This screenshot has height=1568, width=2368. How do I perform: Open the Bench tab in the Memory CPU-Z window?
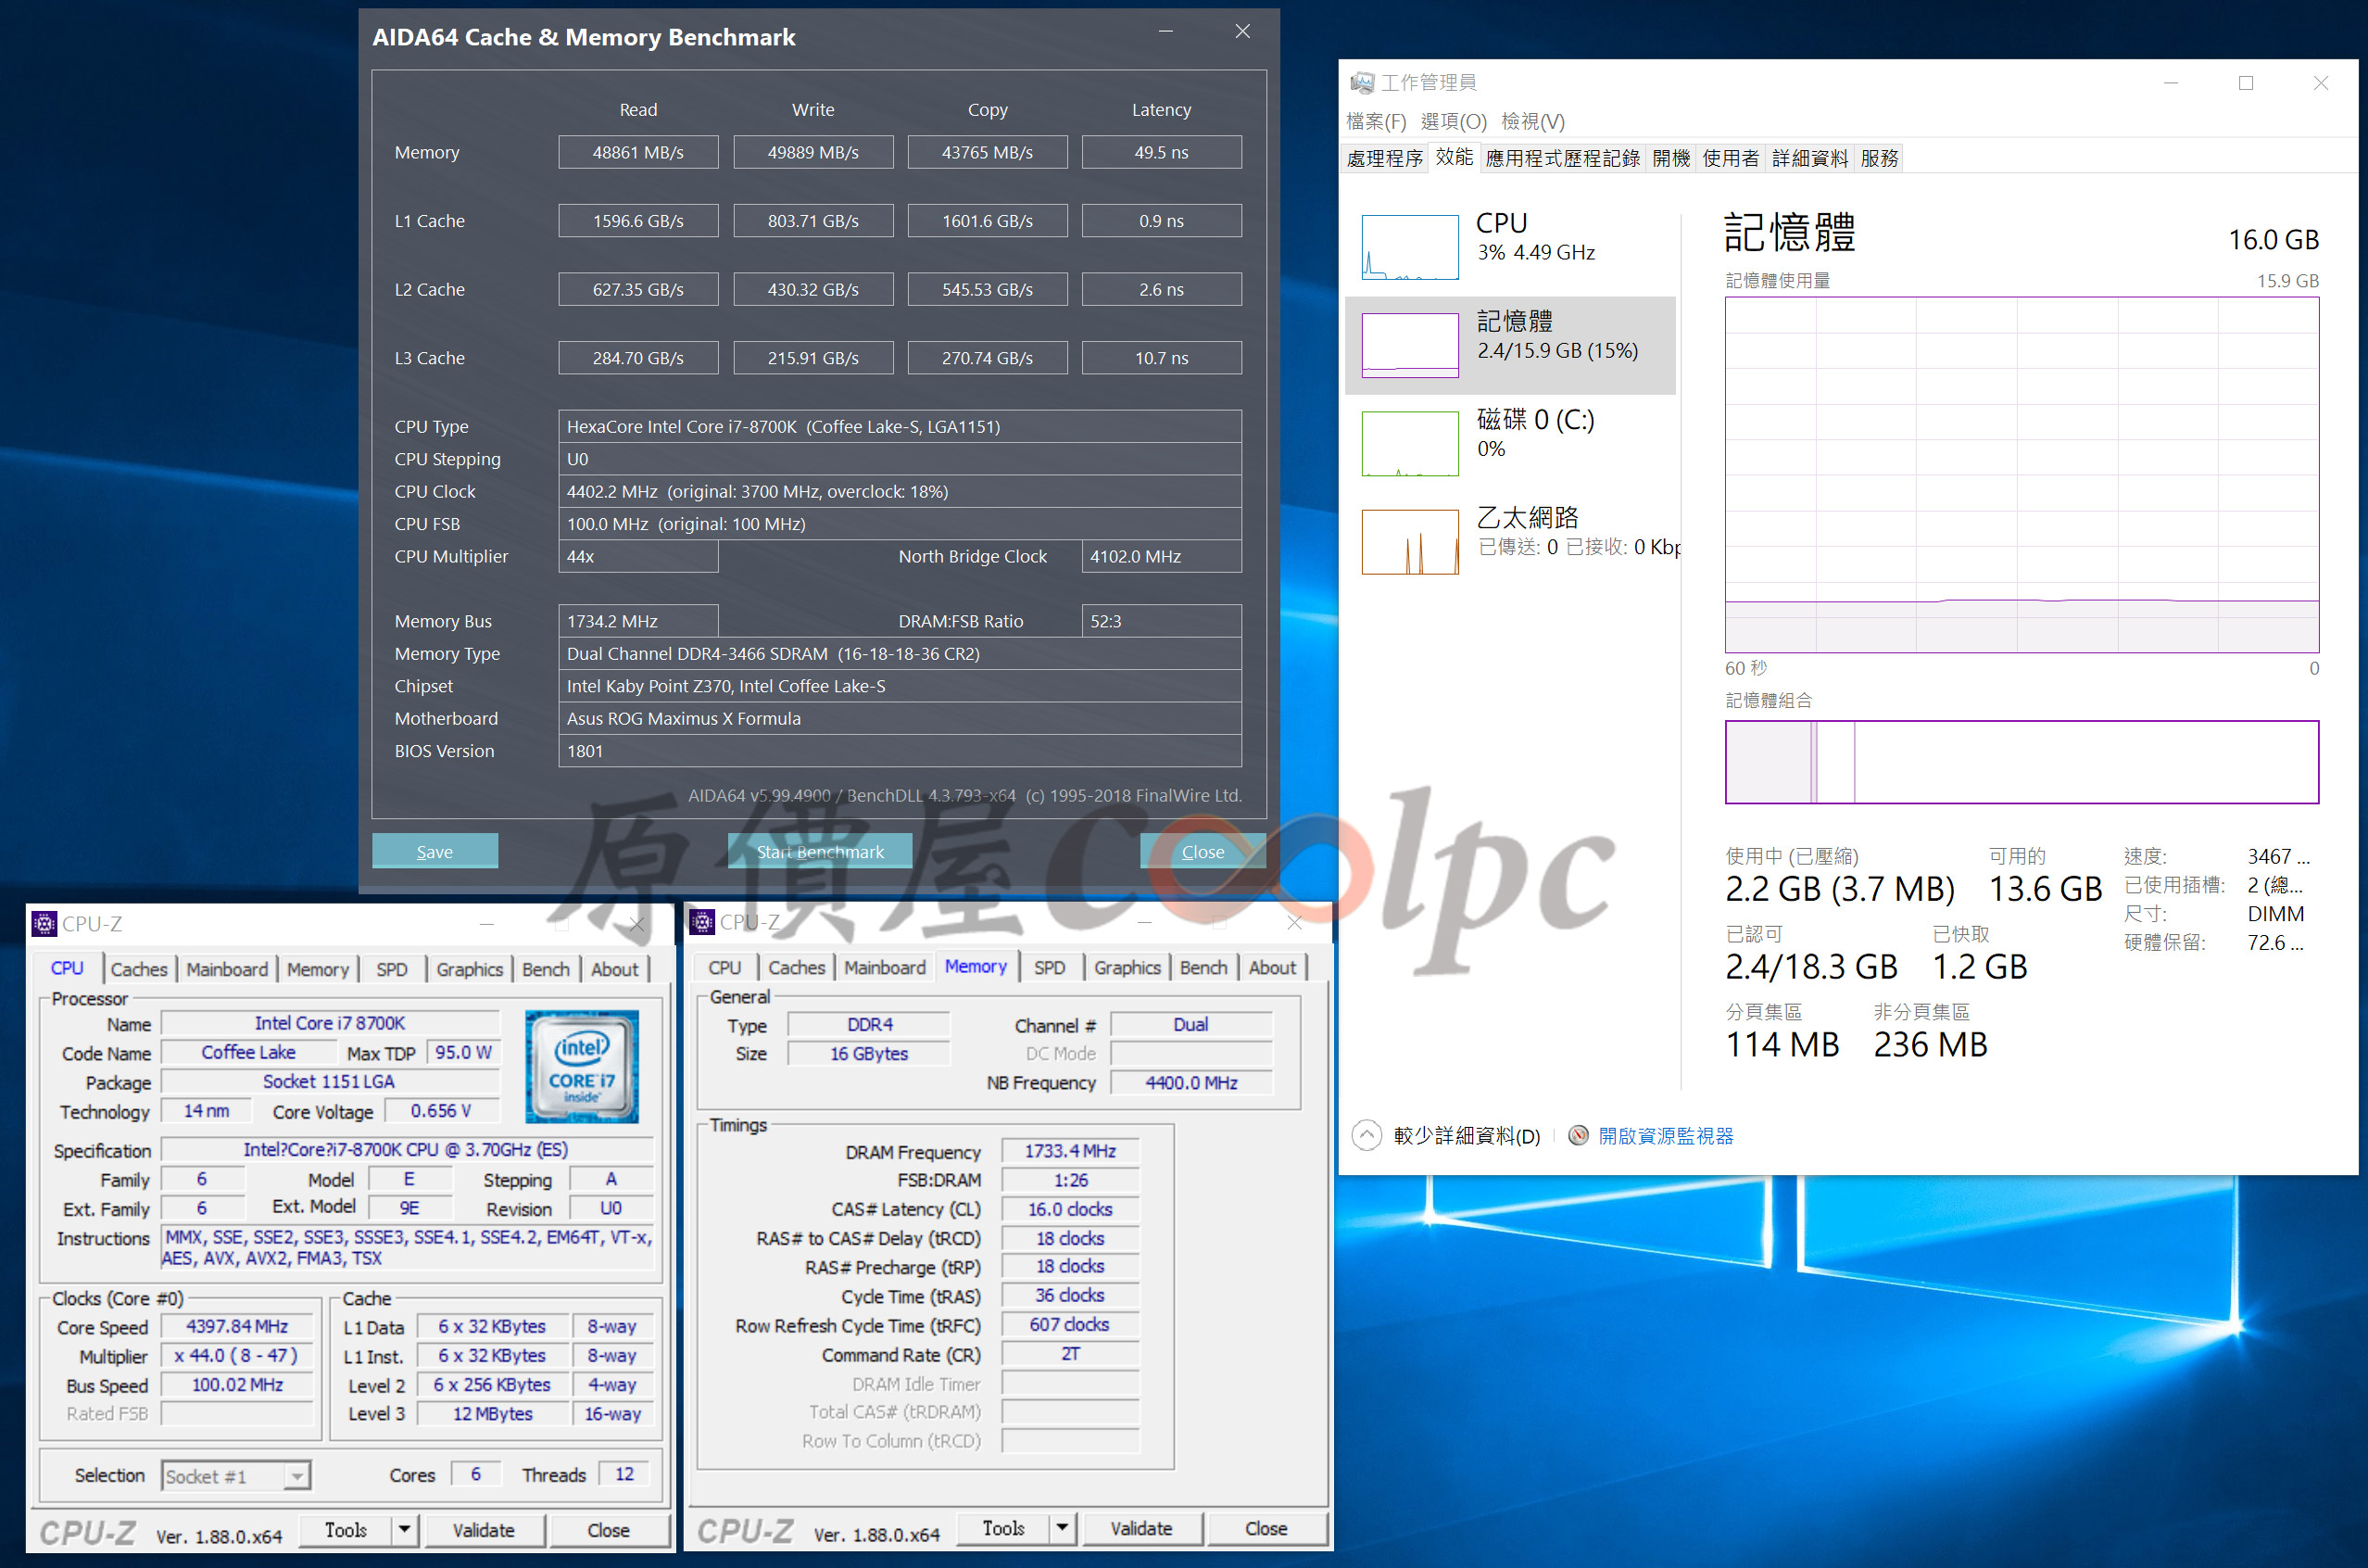tap(1203, 967)
